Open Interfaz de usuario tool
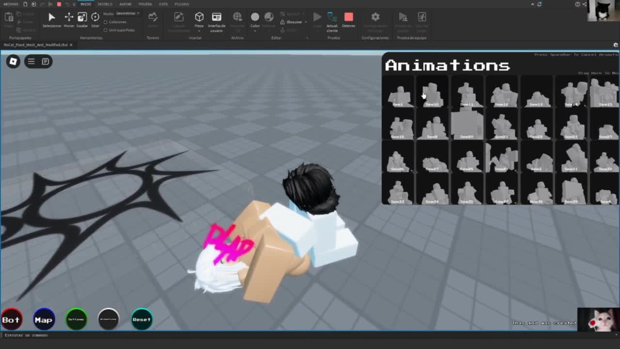 [x=217, y=19]
